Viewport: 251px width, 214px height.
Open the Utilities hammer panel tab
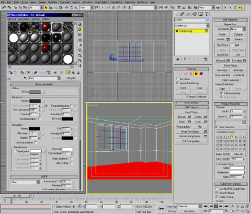tap(206, 14)
